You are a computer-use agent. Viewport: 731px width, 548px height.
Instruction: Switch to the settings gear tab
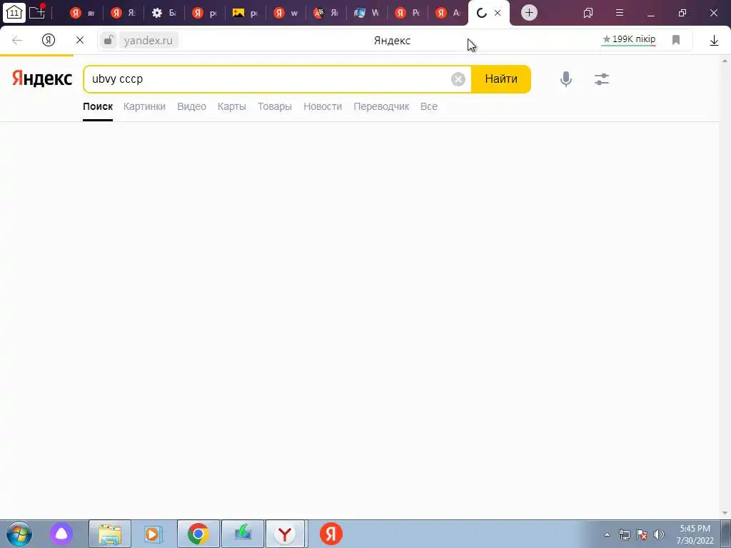coord(163,13)
